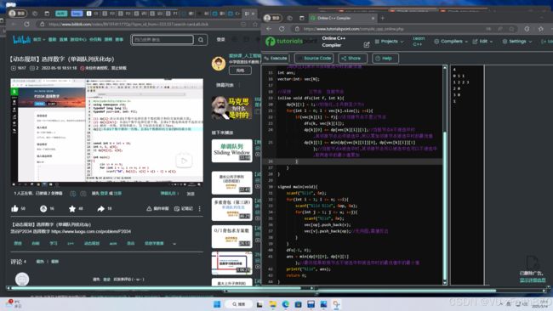Image resolution: width=553 pixels, height=311 pixels.
Task: Reload the tutorialspoint page
Action: pyautogui.click(x=282, y=29)
